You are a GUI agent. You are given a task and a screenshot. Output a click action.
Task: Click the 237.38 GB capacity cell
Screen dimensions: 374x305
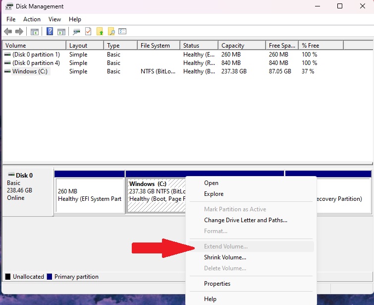[x=234, y=71]
